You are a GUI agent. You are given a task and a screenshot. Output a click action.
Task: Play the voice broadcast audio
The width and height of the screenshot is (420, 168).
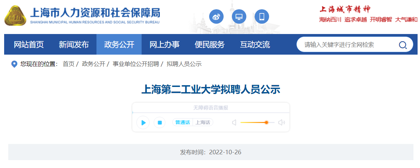click(143, 123)
